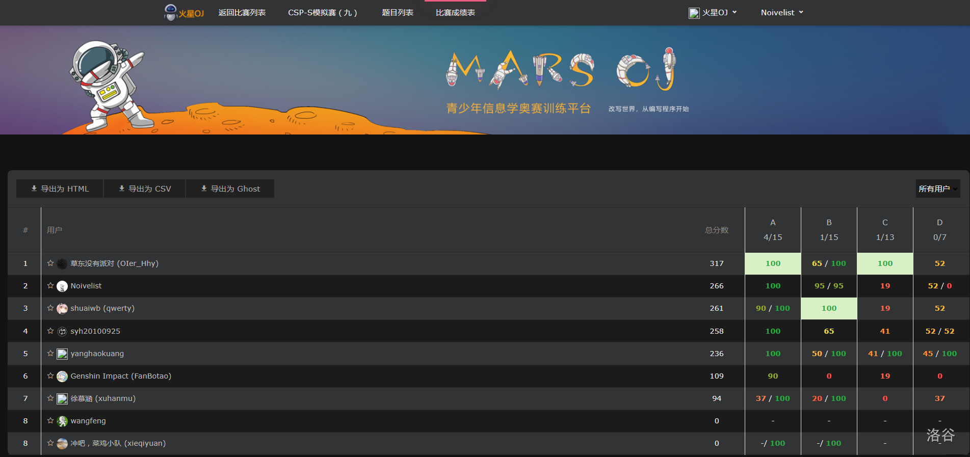Star the yanghaokuang row
The width and height of the screenshot is (970, 457).
click(50, 353)
